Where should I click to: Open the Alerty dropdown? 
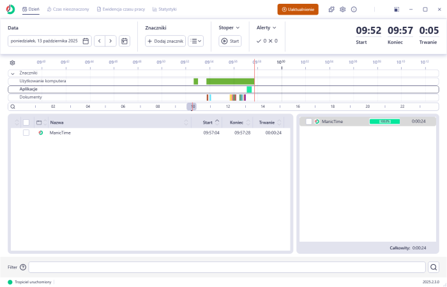(267, 28)
